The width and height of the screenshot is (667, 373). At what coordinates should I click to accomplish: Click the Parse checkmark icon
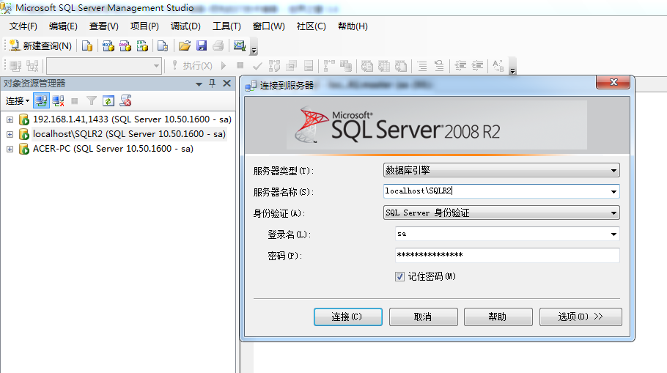[x=257, y=66]
